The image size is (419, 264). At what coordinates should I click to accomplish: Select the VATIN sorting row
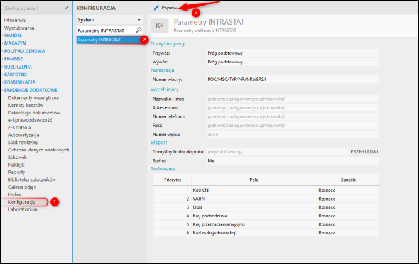(x=266, y=199)
